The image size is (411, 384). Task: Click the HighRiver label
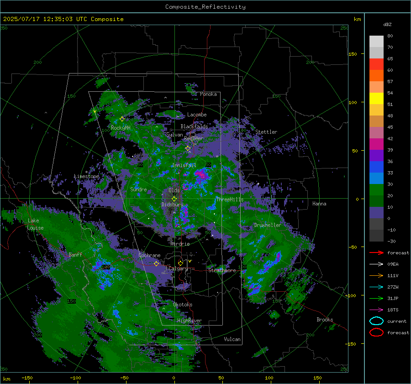pyautogui.click(x=190, y=321)
